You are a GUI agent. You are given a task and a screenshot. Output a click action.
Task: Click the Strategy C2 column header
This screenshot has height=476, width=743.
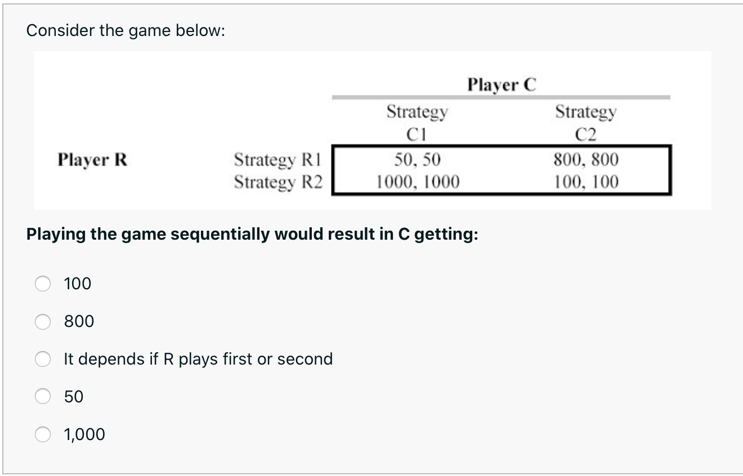point(585,122)
